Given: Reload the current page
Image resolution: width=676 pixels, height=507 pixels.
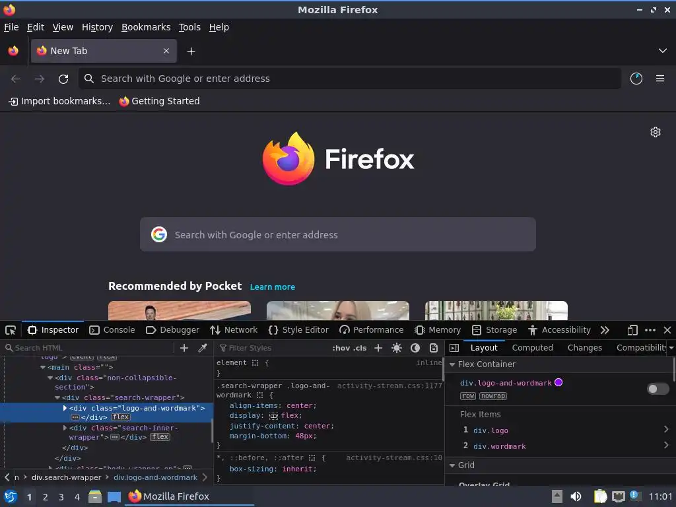Looking at the screenshot, I should (x=63, y=79).
